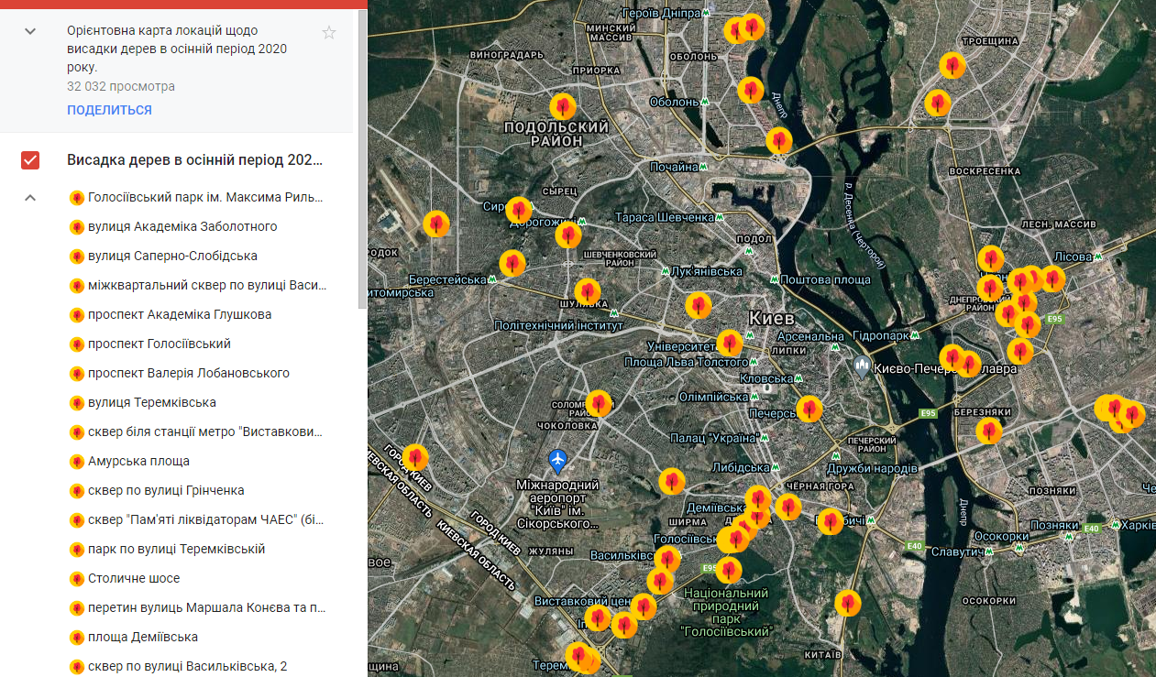Click tree marker above Ширма label
The height and width of the screenshot is (677, 1156).
pyautogui.click(x=672, y=481)
